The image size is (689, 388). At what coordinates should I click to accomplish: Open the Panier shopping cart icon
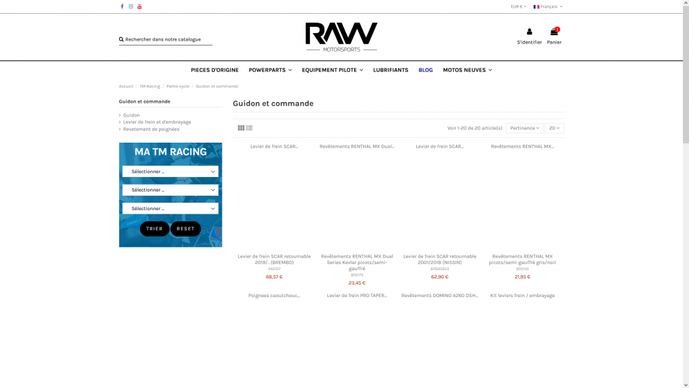click(554, 32)
